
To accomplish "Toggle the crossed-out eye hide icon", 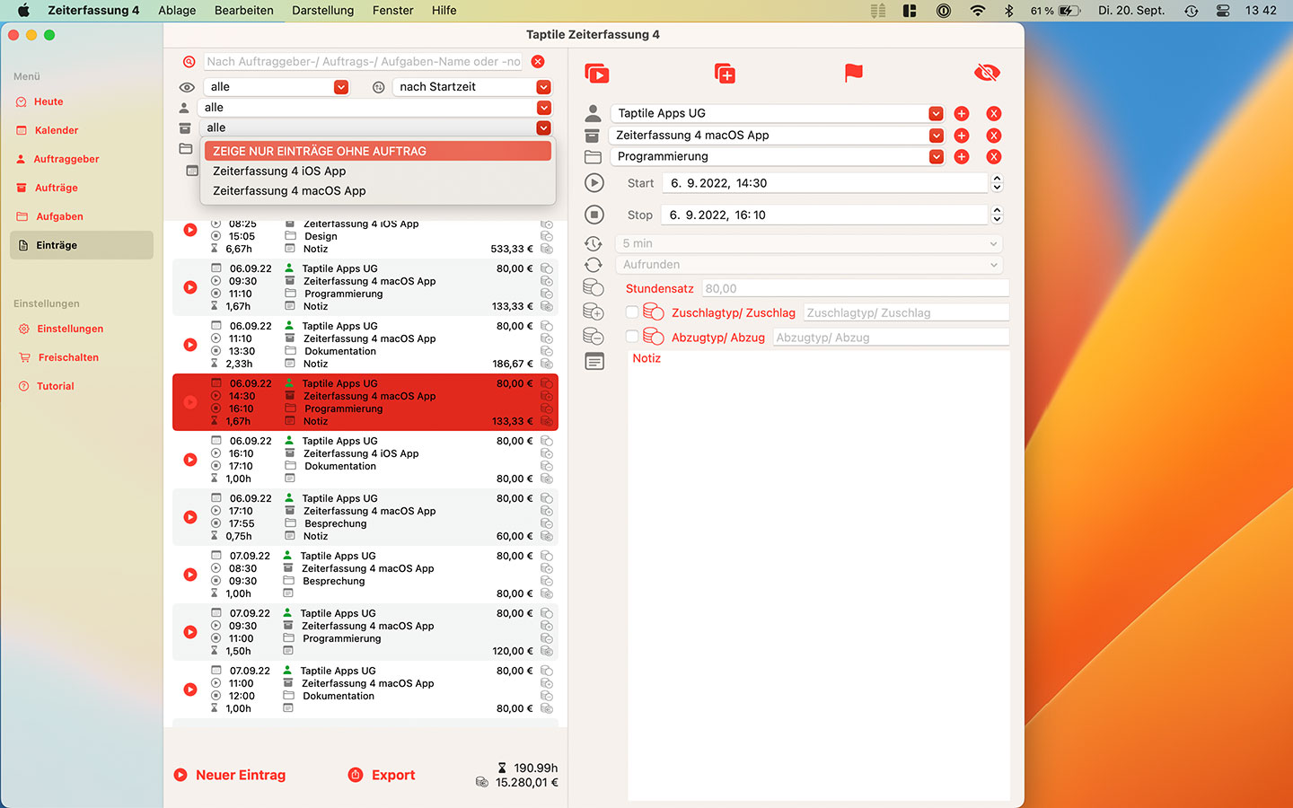I will pos(987,73).
